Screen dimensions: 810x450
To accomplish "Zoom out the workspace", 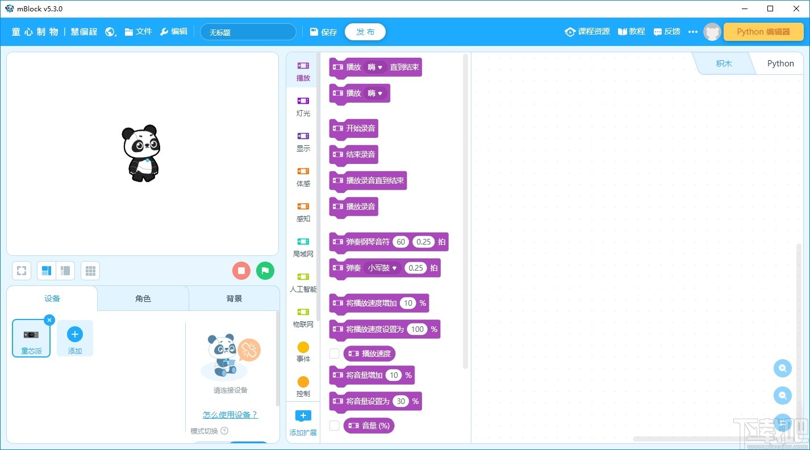I will click(783, 396).
